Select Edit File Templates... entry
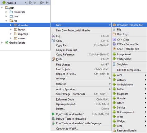The image size is (147, 133). (x=129, y=70)
